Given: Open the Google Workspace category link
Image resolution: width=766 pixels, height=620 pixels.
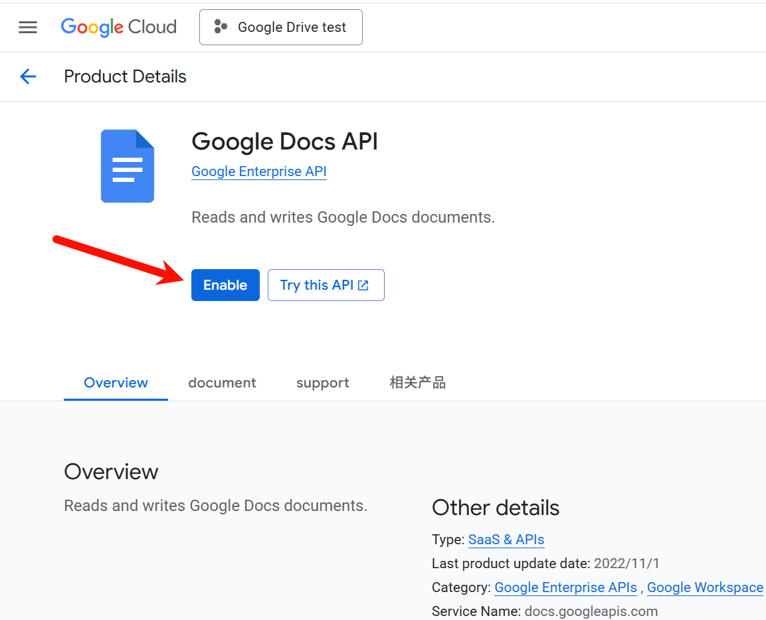Looking at the screenshot, I should 705,587.
